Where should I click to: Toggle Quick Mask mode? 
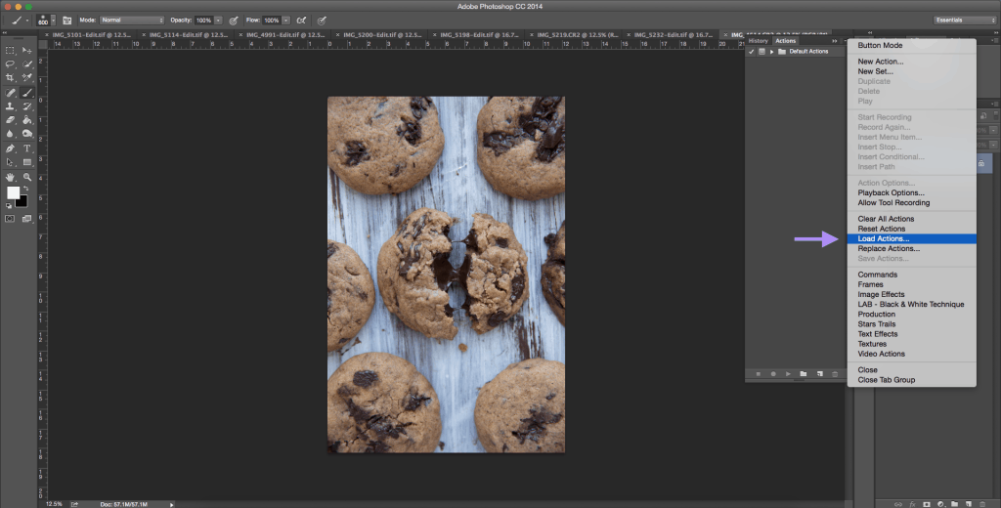pos(10,219)
